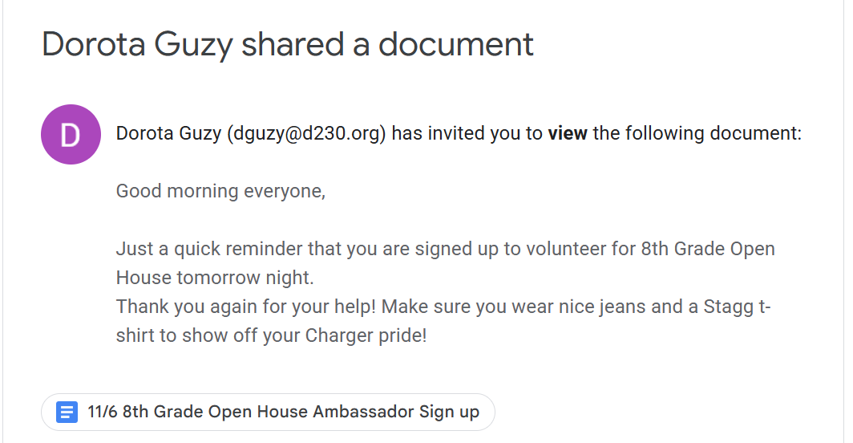Image resolution: width=853 pixels, height=443 pixels.
Task: Click the purple D sender avatar
Action: click(71, 134)
